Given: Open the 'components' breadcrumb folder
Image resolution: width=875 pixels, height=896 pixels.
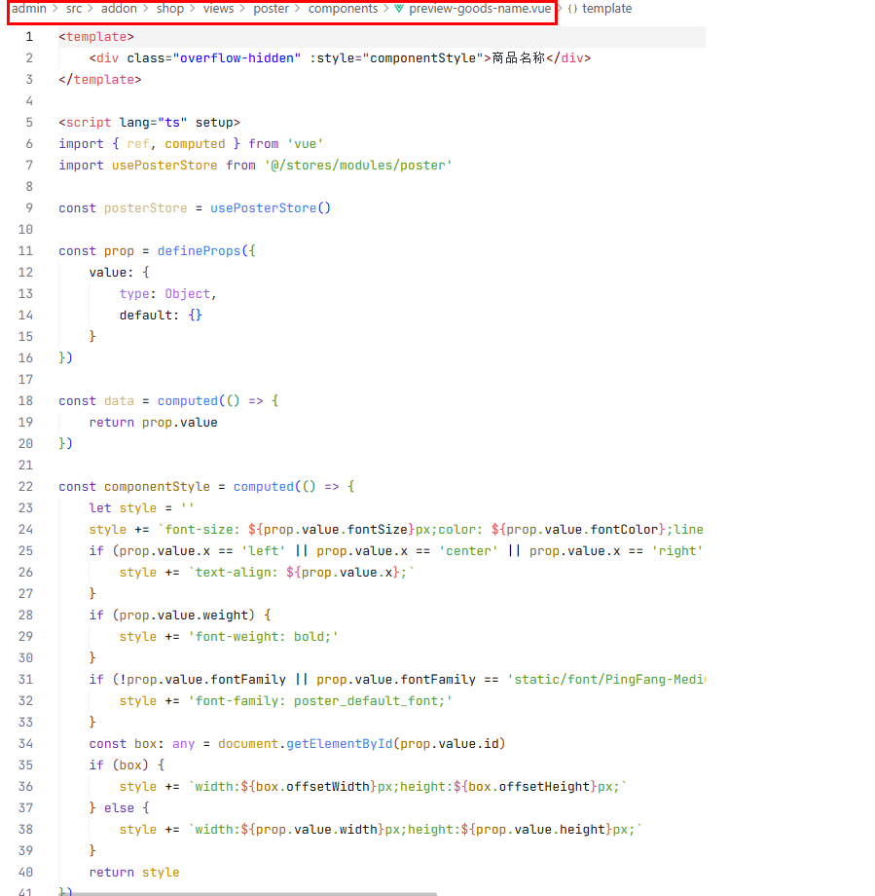Looking at the screenshot, I should tap(343, 9).
